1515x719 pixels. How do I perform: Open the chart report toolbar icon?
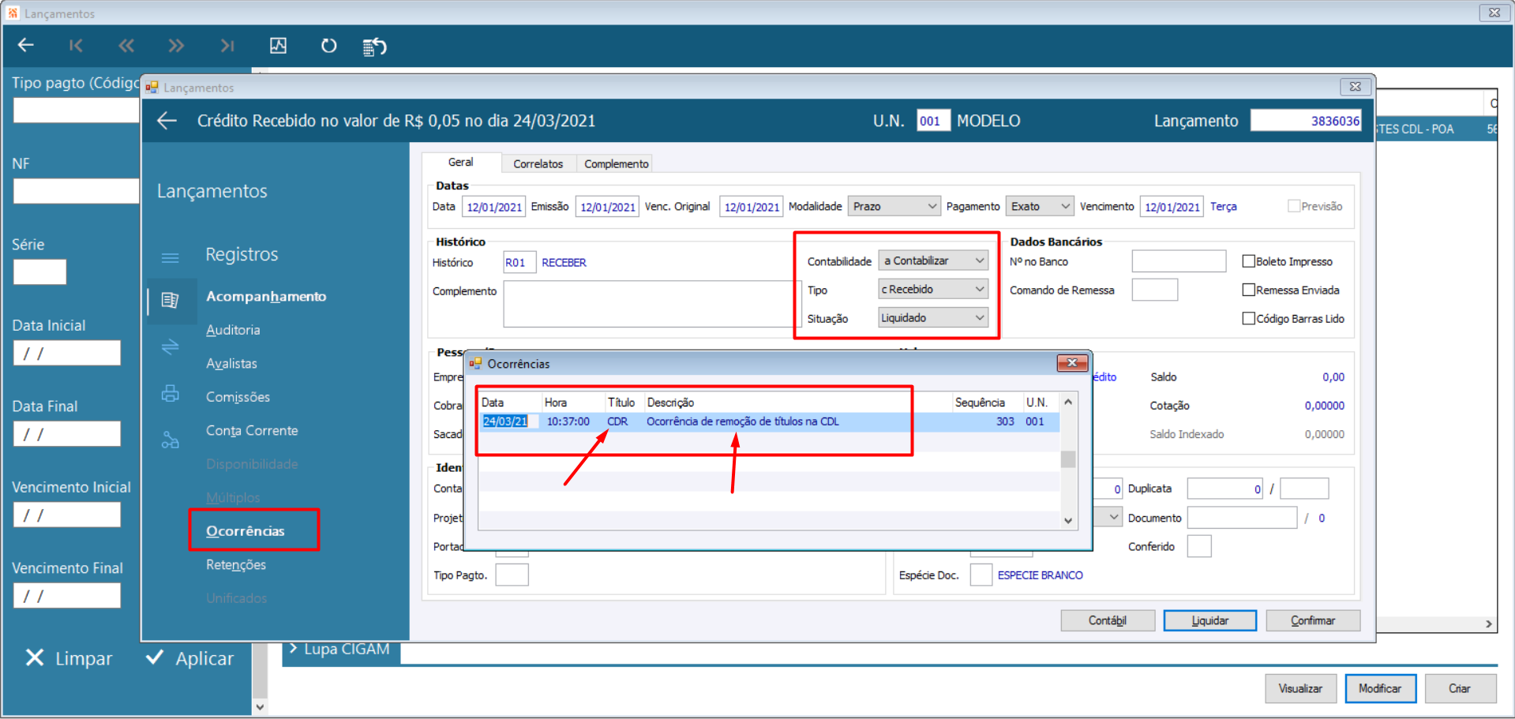(x=278, y=46)
